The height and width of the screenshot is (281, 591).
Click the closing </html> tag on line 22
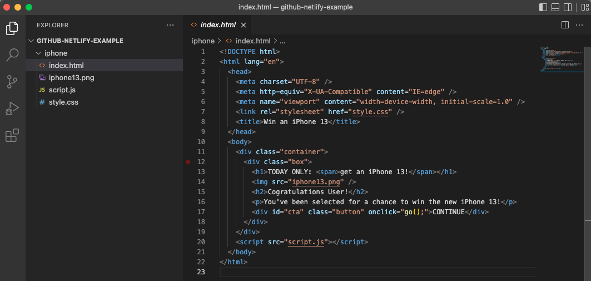click(x=234, y=262)
